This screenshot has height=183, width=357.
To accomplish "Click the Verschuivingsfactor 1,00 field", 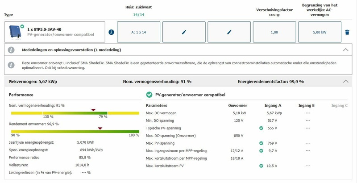I will tap(274, 32).
